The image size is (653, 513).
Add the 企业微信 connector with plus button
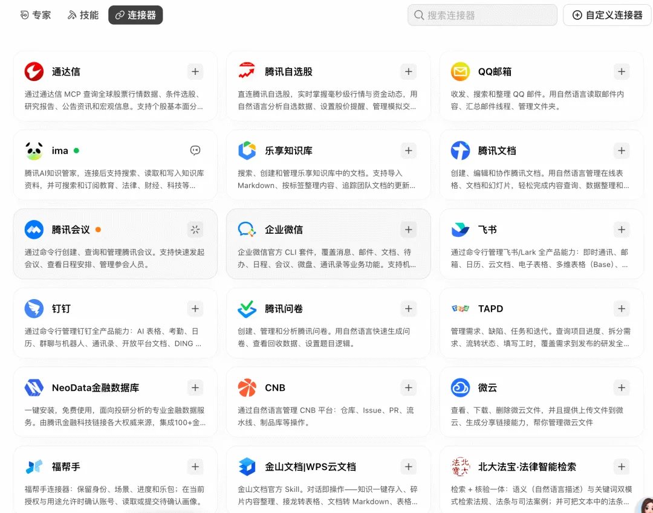[x=408, y=230]
